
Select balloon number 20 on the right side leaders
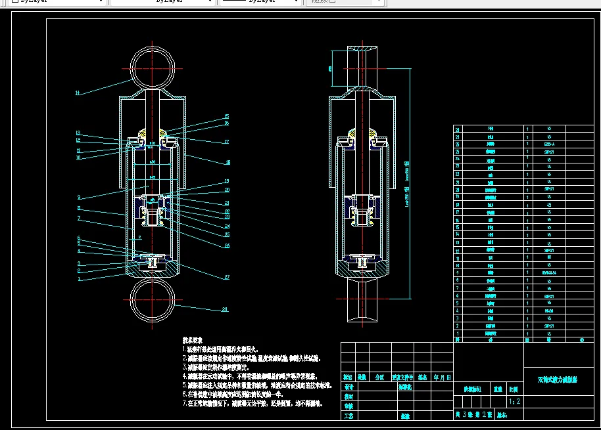click(x=227, y=190)
